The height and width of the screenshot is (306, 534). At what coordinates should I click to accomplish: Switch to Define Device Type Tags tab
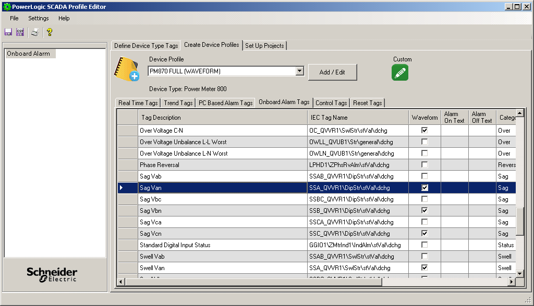146,46
